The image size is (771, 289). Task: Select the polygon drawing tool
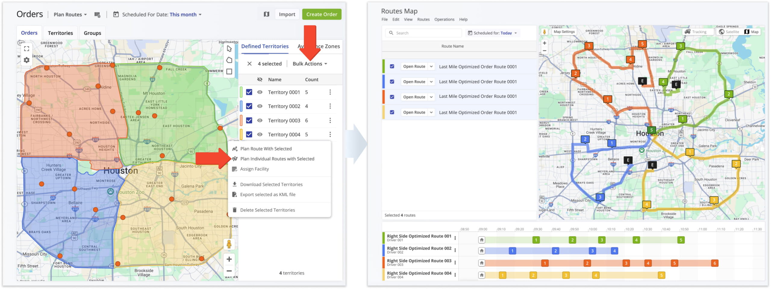229,60
